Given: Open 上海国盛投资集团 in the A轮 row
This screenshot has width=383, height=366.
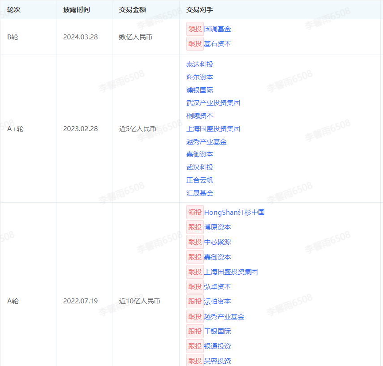Looking at the screenshot, I should [231, 272].
